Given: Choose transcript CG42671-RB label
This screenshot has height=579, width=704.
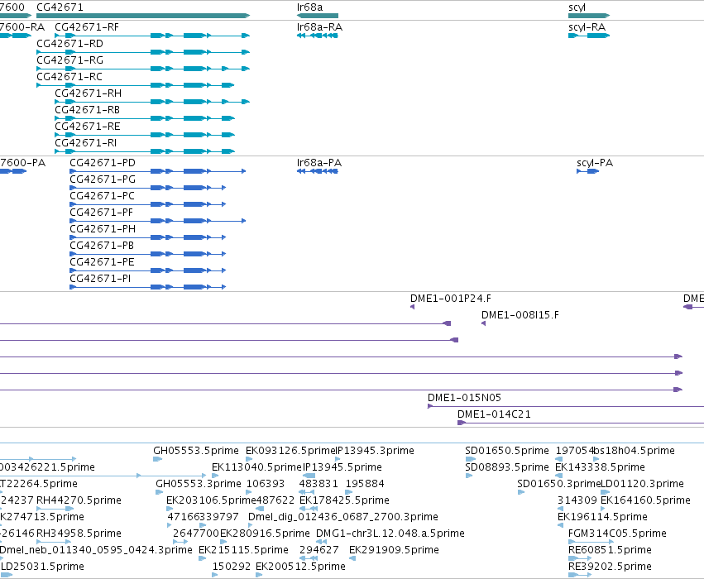Looking at the screenshot, I should tap(87, 110).
